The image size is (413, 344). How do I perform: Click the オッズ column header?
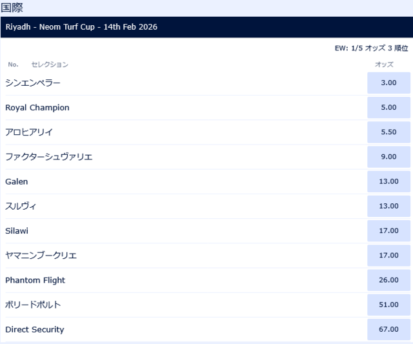pyautogui.click(x=384, y=65)
